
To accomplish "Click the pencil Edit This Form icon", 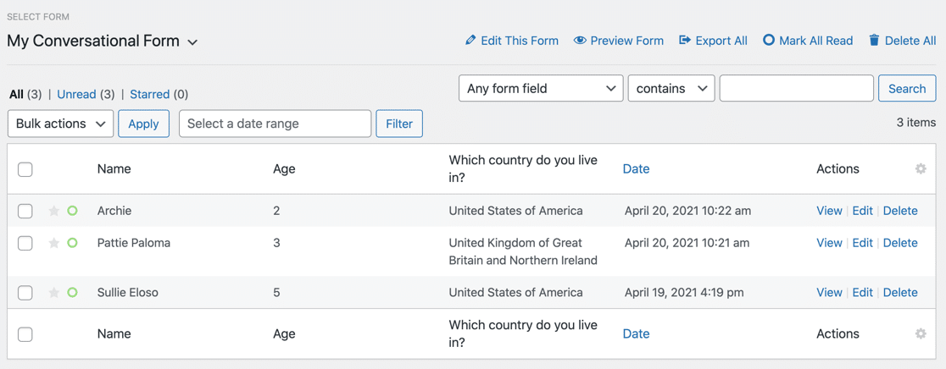I will (x=470, y=41).
